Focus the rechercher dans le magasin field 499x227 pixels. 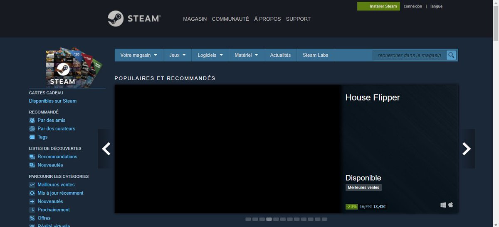tap(410, 55)
